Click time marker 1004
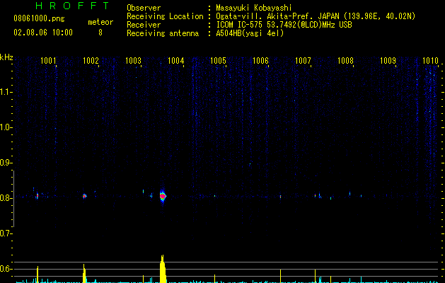This screenshot has height=283, width=445. (175, 60)
